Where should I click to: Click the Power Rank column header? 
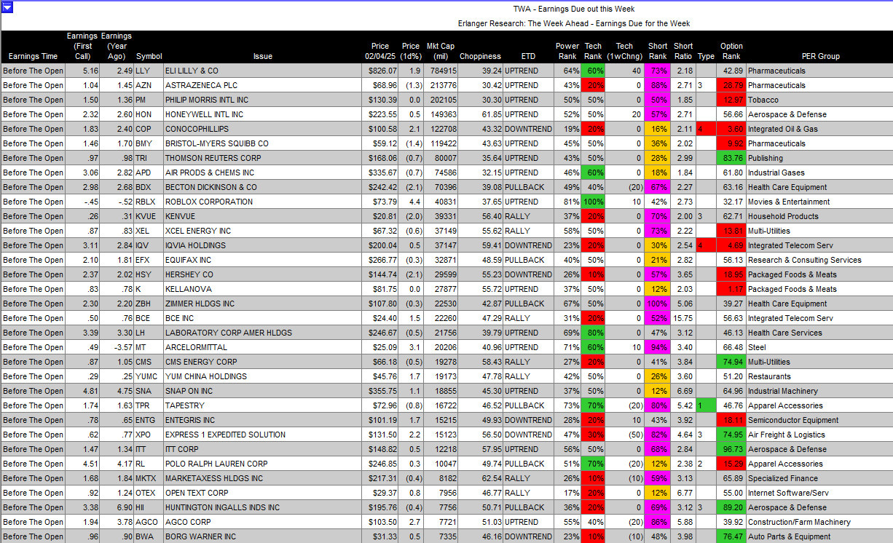[x=567, y=51]
